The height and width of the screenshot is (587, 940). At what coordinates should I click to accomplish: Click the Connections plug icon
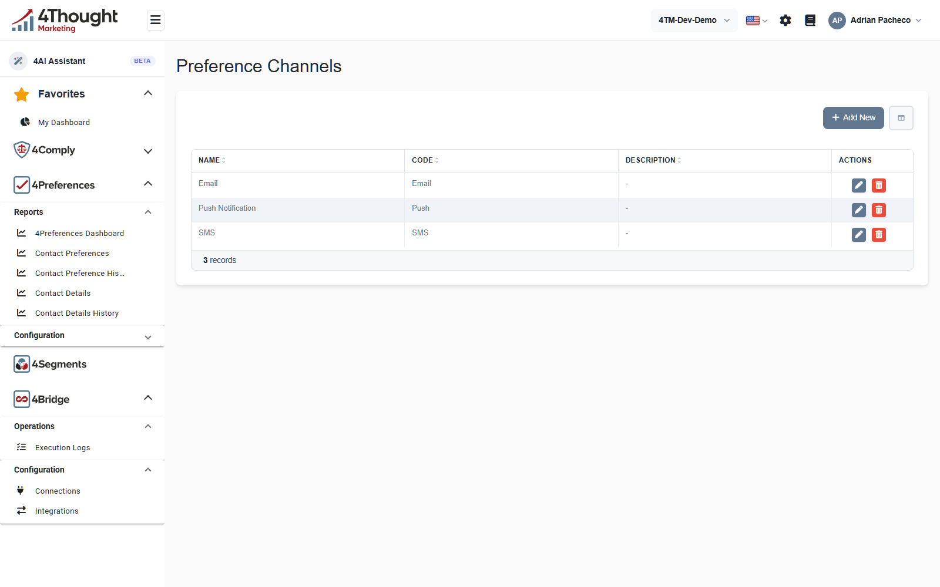tap(21, 491)
